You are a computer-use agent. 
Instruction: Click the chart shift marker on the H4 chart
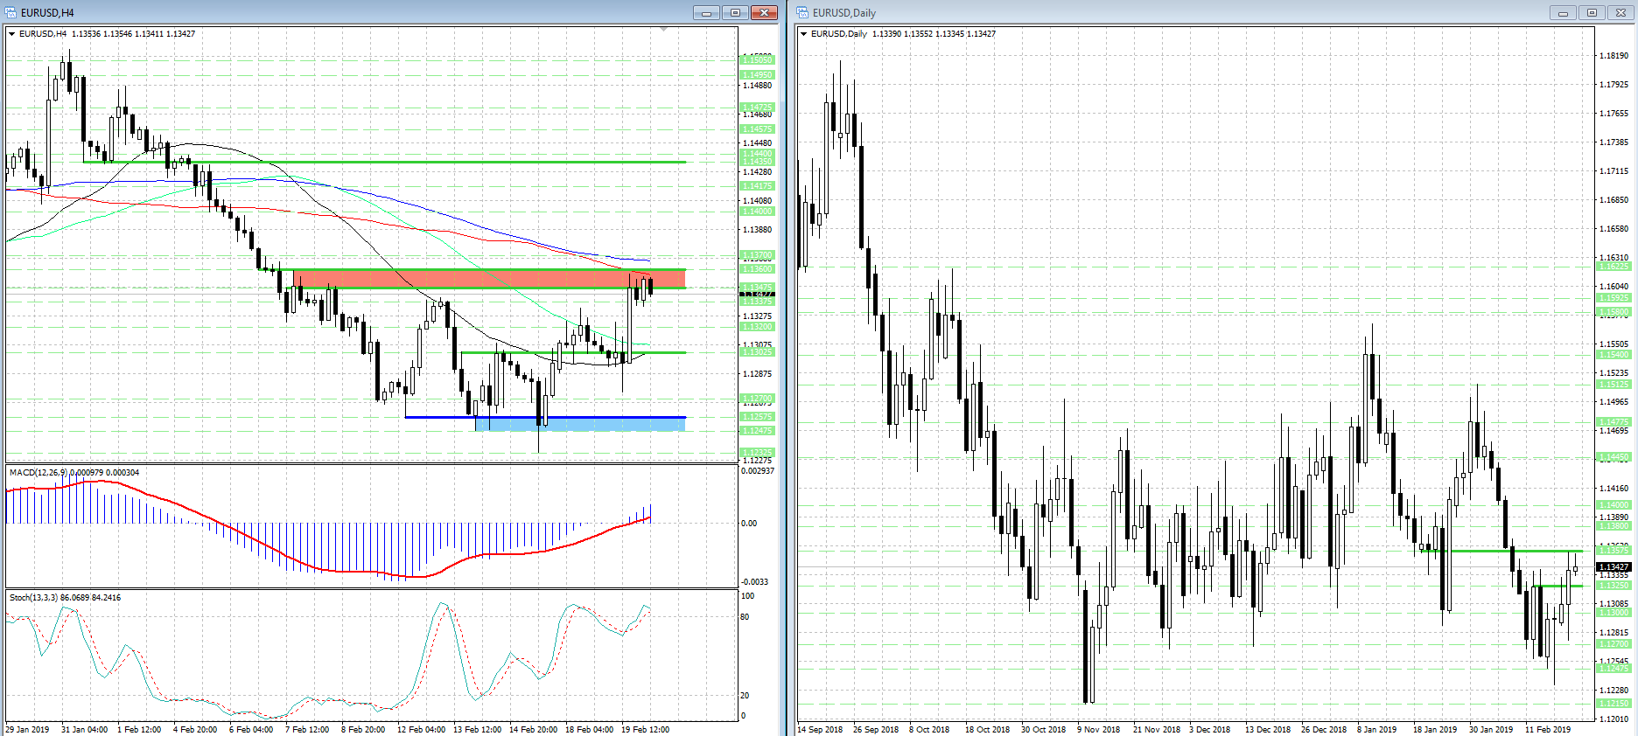point(664,30)
